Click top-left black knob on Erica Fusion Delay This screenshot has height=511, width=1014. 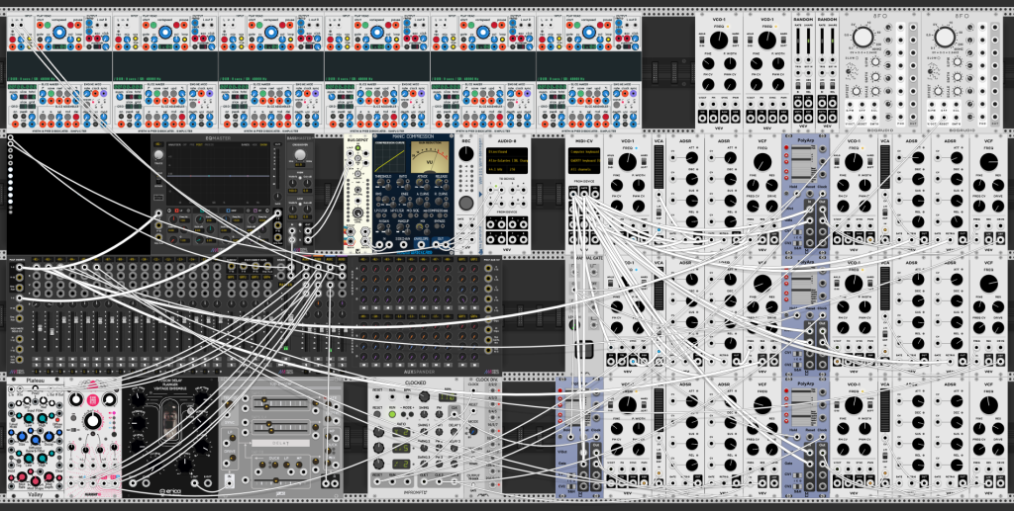pyautogui.click(x=139, y=399)
